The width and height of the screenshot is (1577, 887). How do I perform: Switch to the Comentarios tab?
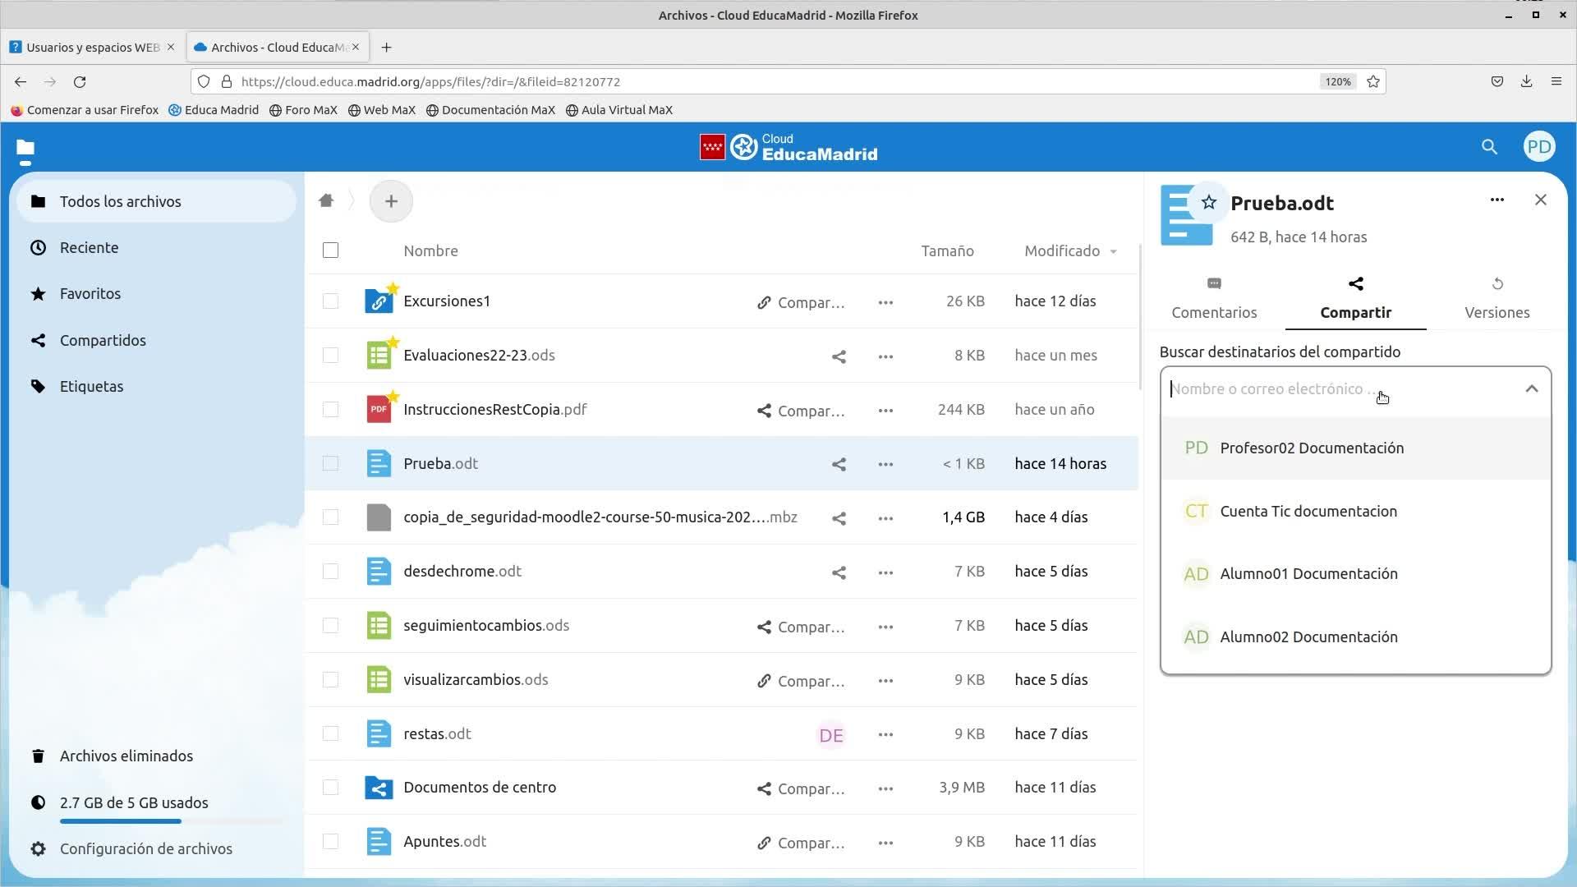1213,299
